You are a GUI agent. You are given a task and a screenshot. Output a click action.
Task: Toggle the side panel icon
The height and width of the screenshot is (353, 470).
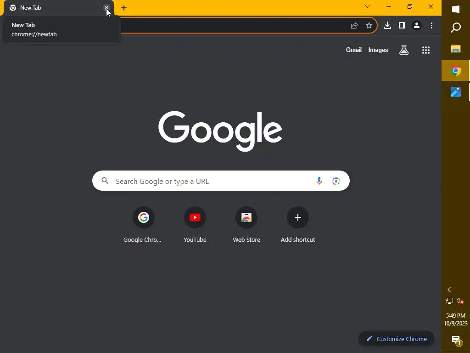point(402,26)
